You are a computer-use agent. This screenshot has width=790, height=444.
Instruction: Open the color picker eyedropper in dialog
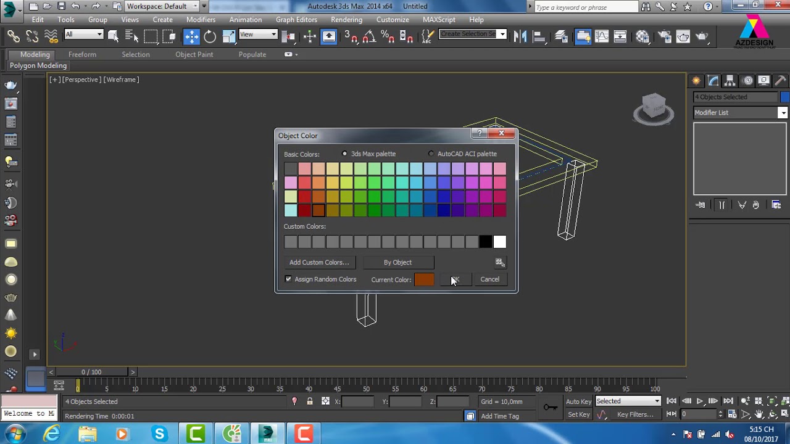click(x=500, y=263)
